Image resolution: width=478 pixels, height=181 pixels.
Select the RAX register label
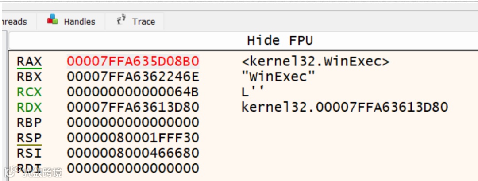[29, 62]
